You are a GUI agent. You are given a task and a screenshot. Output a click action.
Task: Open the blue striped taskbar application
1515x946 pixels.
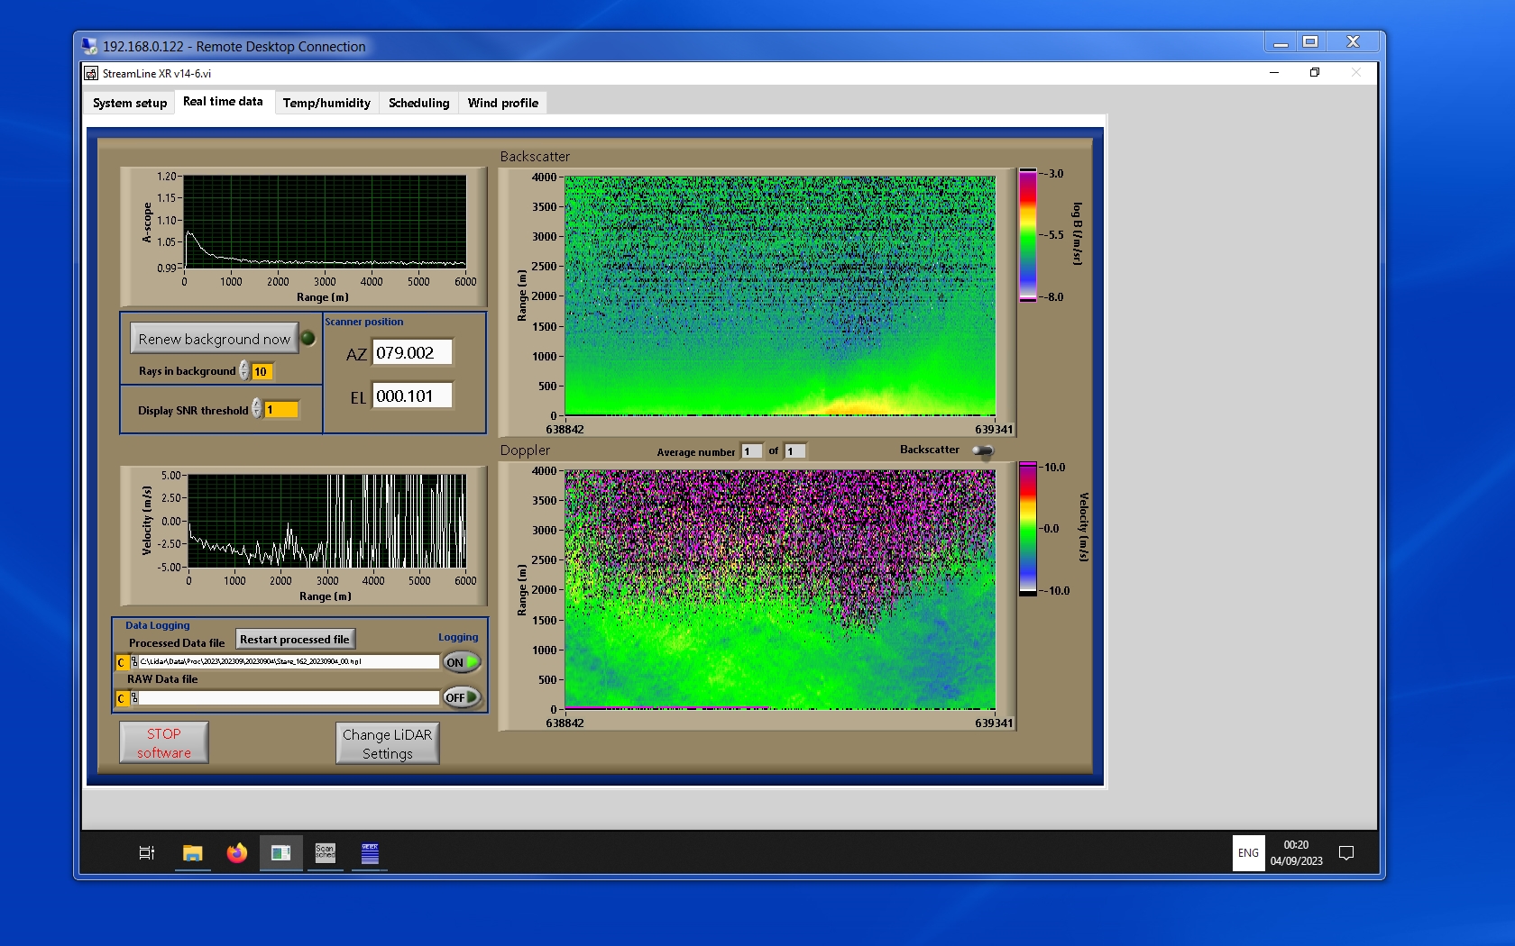pos(370,852)
